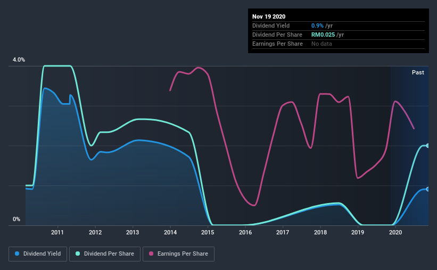Screen dimensions: 437x270
Task: Click the 2020 x-axis label
Action: point(395,232)
